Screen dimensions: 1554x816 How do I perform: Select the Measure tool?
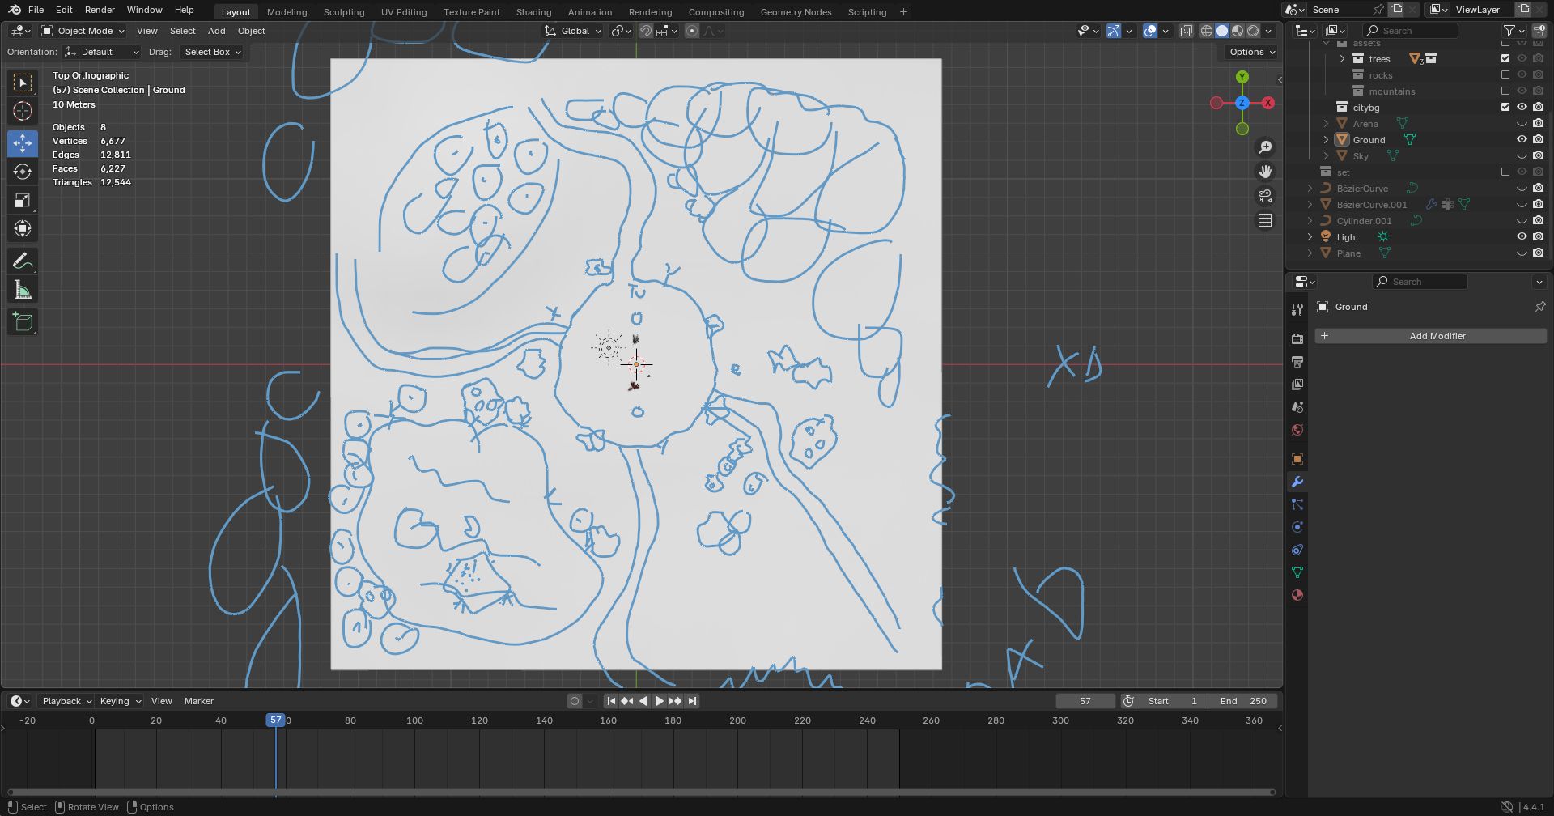[23, 291]
